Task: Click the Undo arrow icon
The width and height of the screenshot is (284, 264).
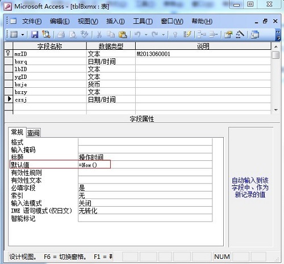Action: pos(137,35)
